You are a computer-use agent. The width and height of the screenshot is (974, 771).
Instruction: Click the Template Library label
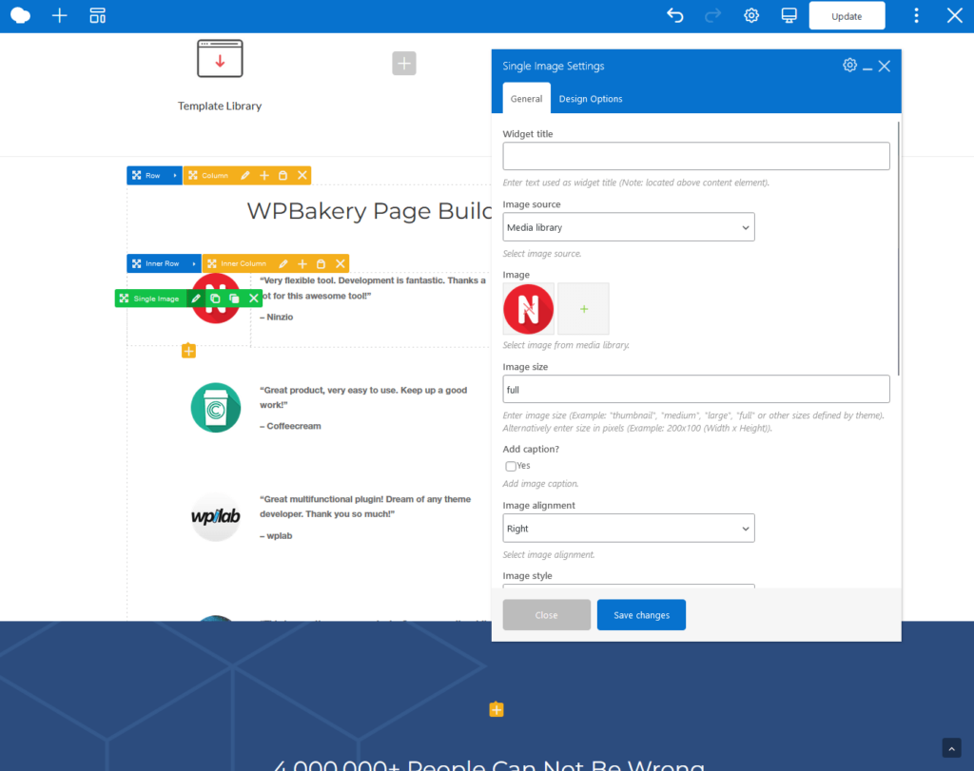click(220, 106)
